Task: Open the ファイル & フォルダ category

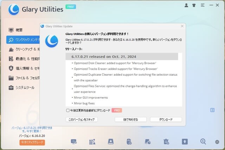Action: click(x=24, y=78)
